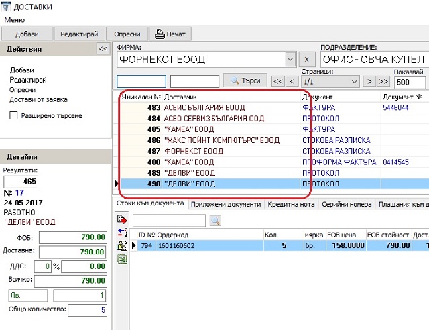The width and height of the screenshot is (429, 330).
Task: Sort by the Кол. column header
Action: (x=284, y=235)
